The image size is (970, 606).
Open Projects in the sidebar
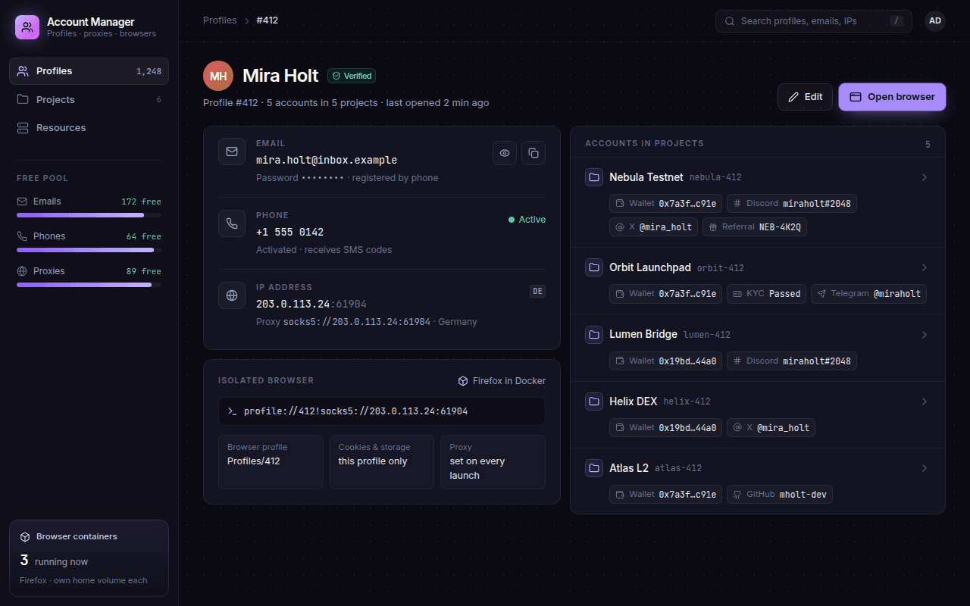[89, 99]
